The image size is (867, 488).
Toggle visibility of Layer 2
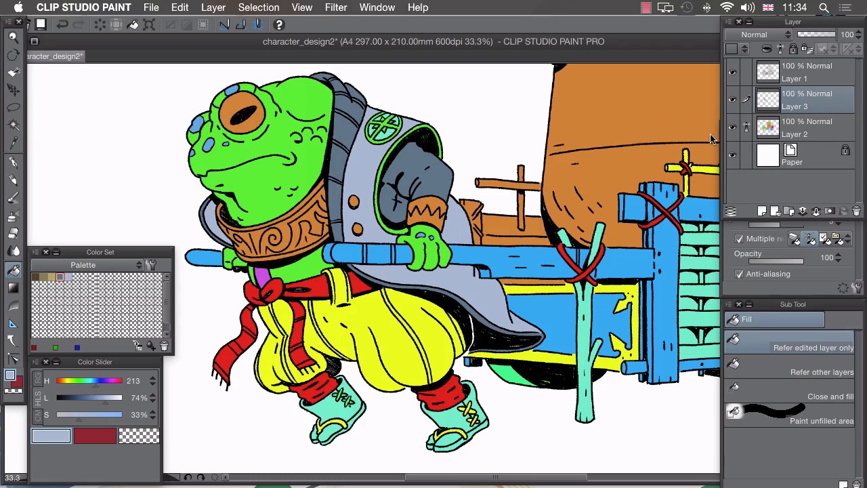pyautogui.click(x=732, y=127)
